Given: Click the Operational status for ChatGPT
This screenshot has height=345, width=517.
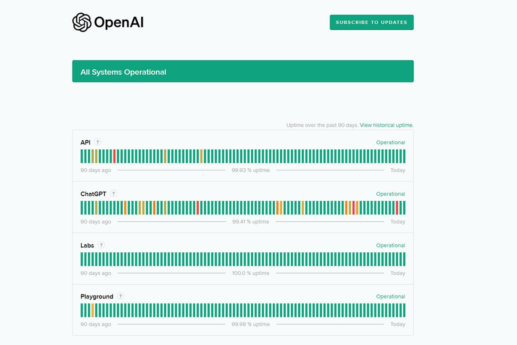Looking at the screenshot, I should (x=390, y=194).
